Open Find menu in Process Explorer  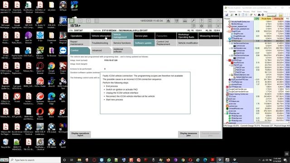point(253,11)
